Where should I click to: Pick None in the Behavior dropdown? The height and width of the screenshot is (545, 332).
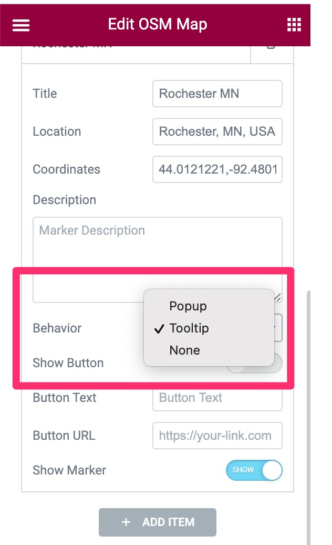coord(184,350)
